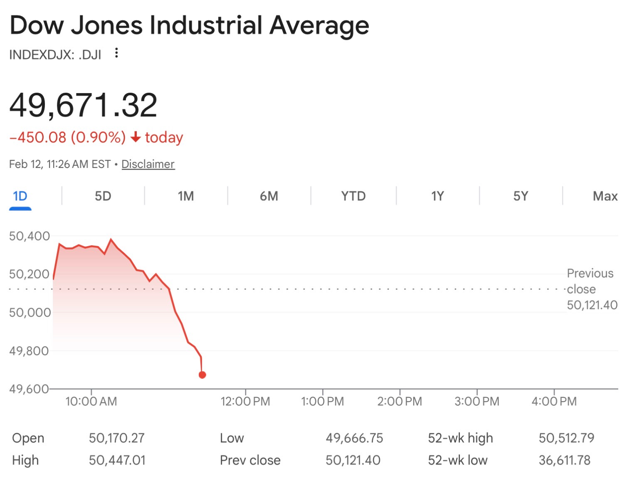Click the 10:00 AM axis marker

[91, 401]
